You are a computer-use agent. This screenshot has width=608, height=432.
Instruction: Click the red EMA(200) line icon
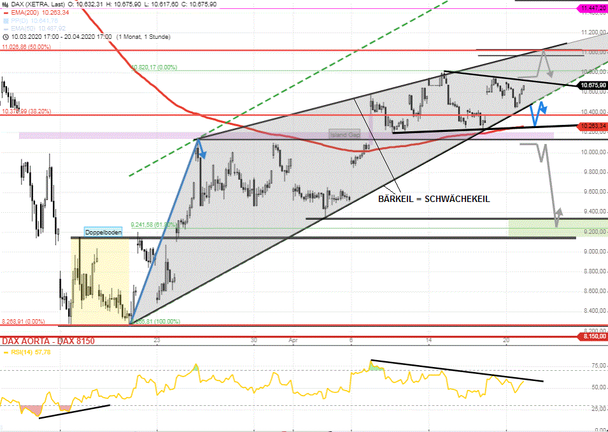pos(6,13)
